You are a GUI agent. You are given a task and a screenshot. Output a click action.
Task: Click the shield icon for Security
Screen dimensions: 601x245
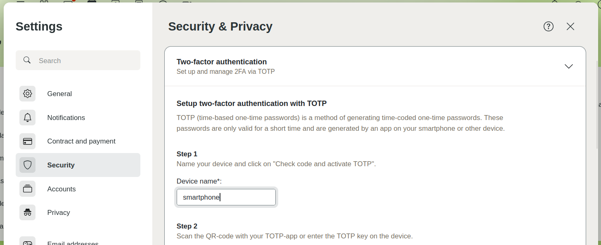(x=28, y=165)
